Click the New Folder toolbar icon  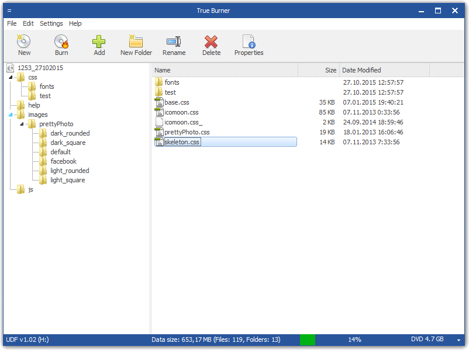(x=136, y=41)
